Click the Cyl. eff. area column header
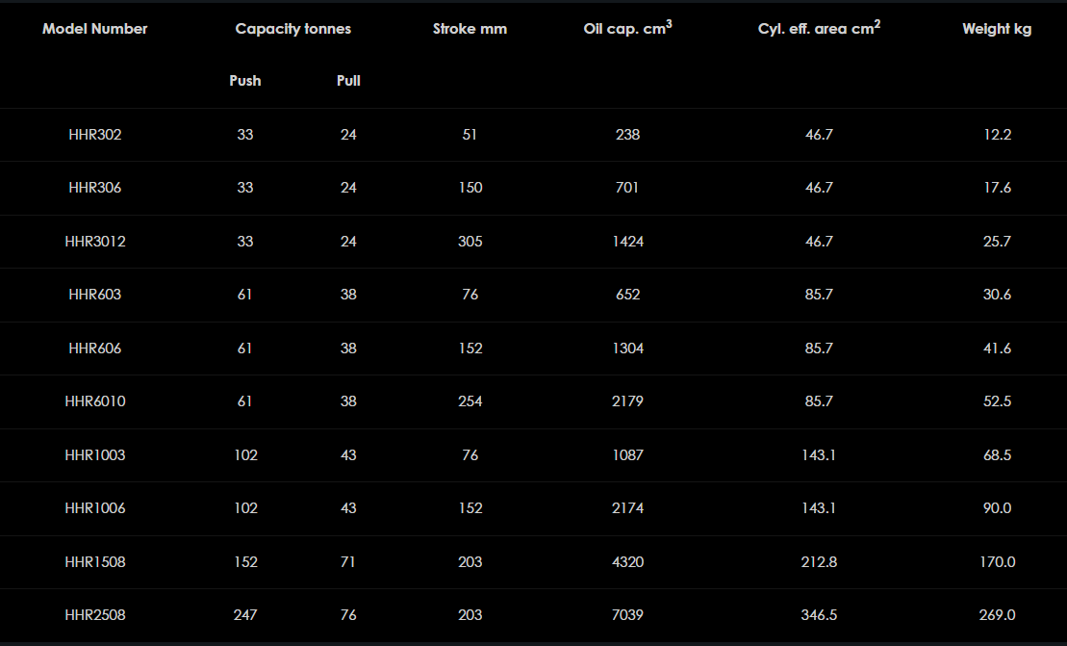Viewport: 1067px width, 646px height. (819, 28)
